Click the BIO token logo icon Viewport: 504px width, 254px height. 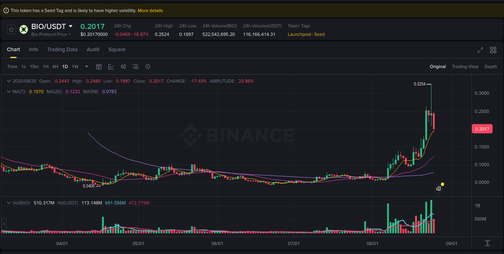click(x=23, y=29)
